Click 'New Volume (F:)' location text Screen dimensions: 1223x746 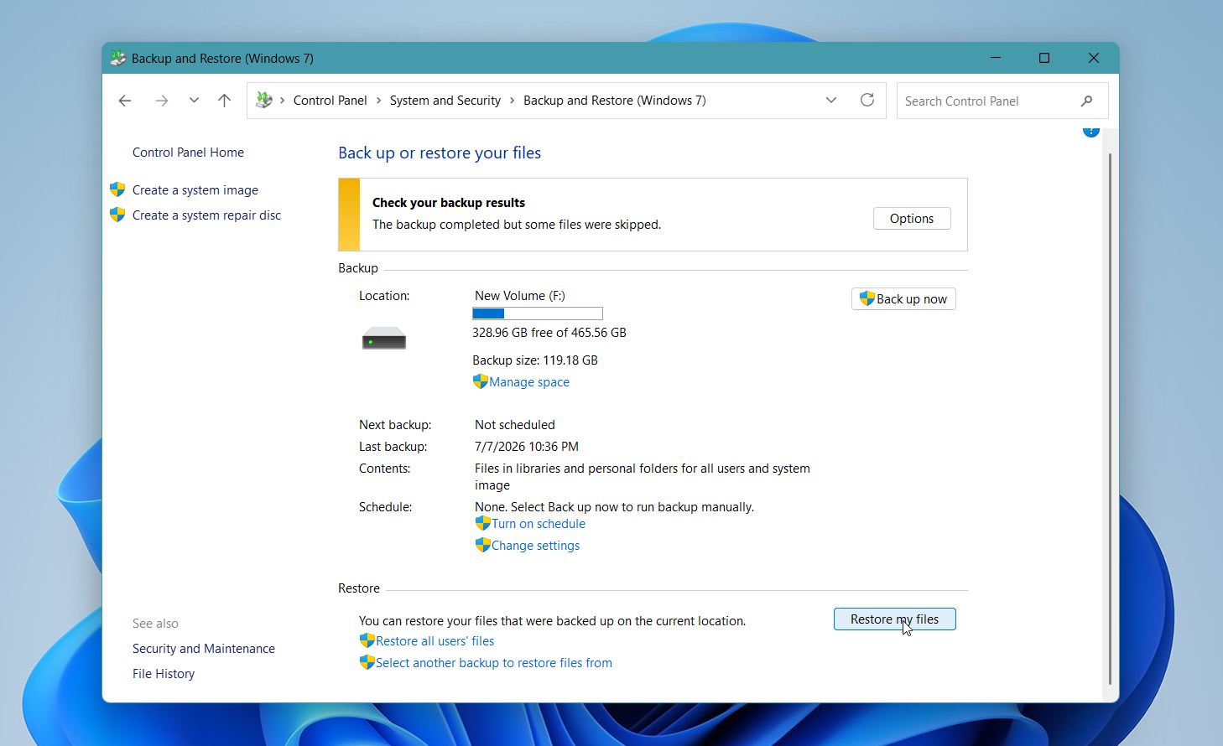point(520,296)
